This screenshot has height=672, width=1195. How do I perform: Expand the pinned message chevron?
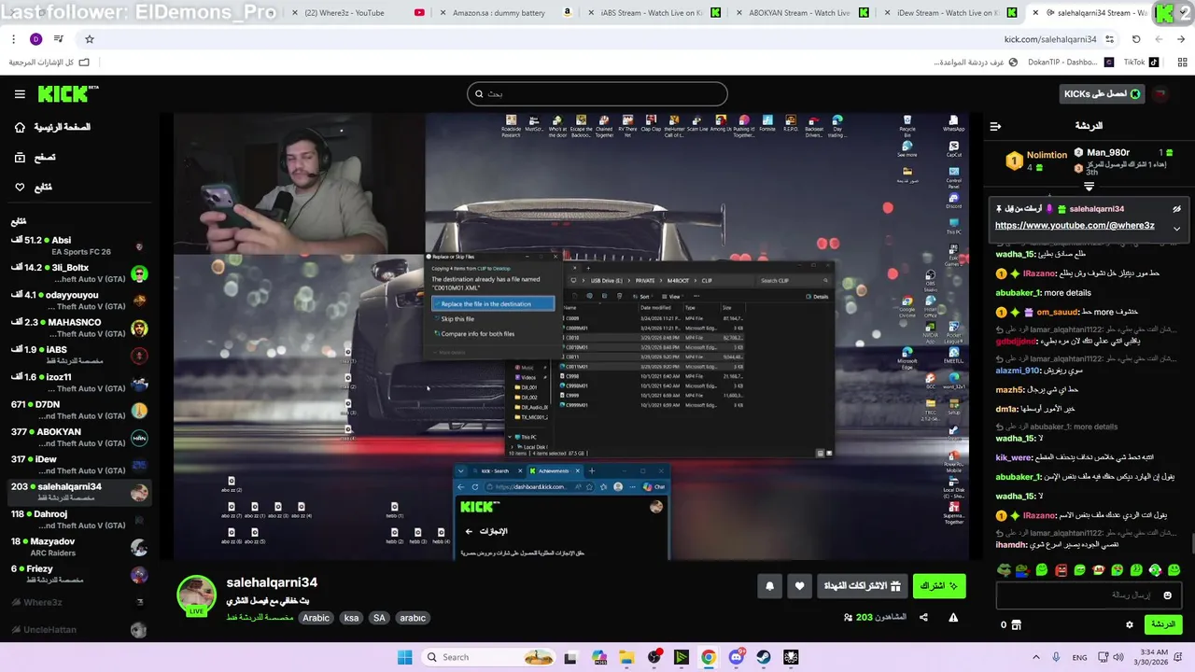1176,228
